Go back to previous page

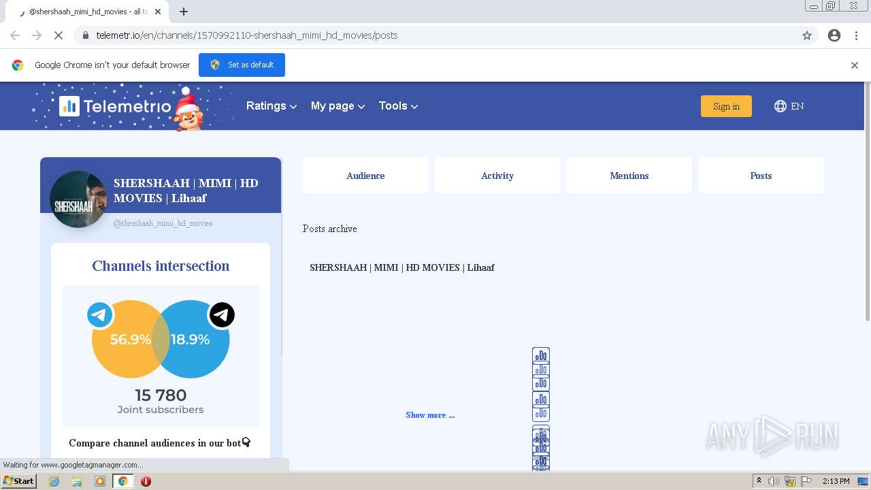[15, 35]
